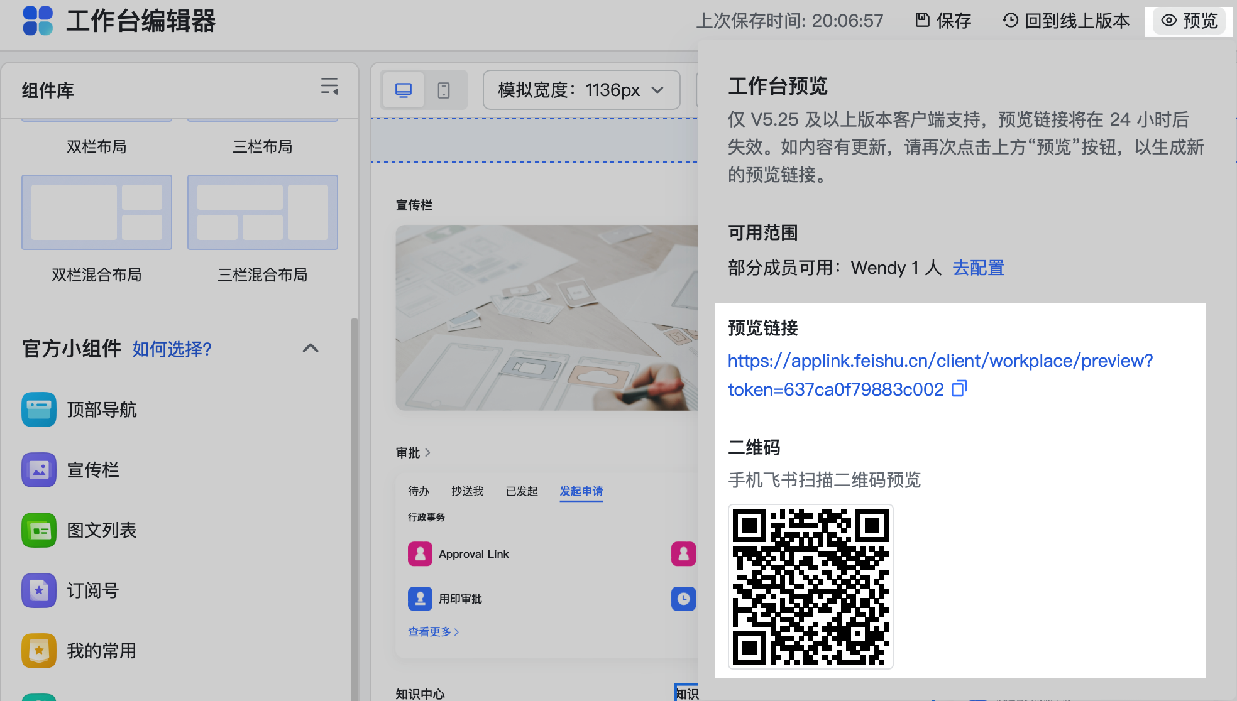Click the 用印审批 text
This screenshot has width=1237, height=701.
(460, 599)
